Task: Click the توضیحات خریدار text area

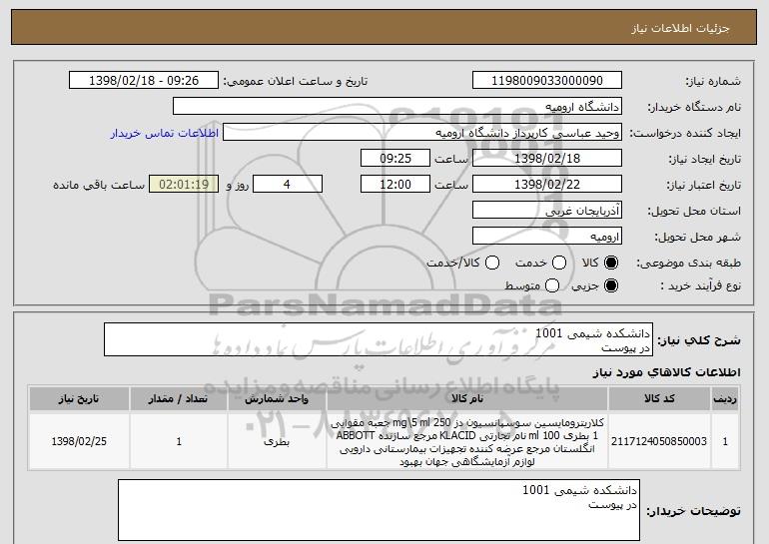Action: (379, 510)
